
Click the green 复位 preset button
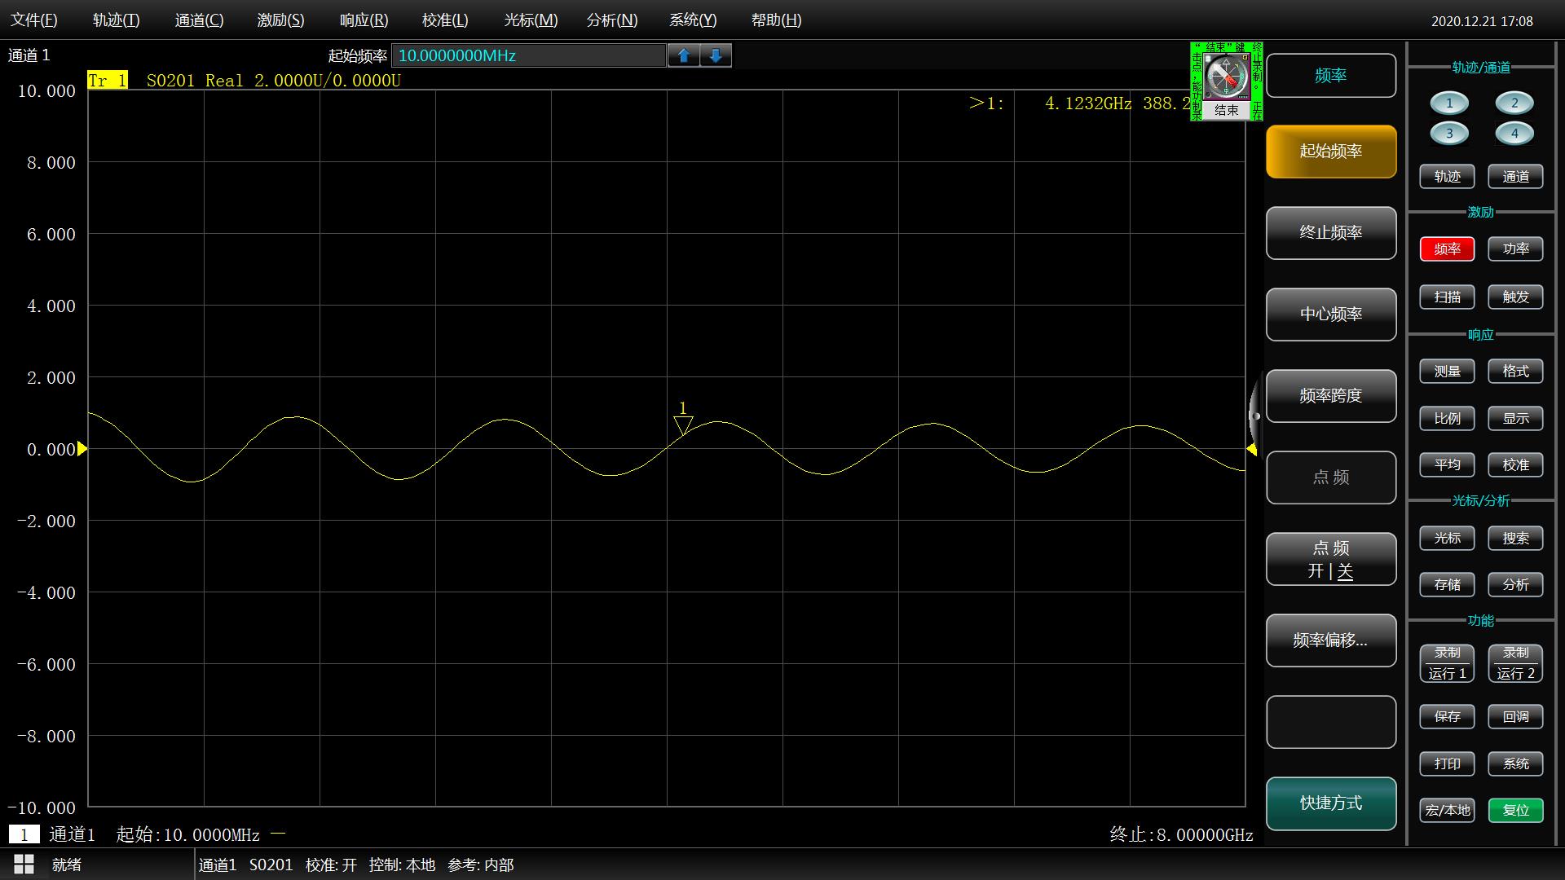(1515, 811)
